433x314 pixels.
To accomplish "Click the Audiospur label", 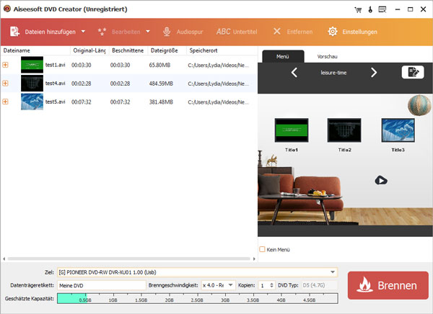I will pos(190,32).
